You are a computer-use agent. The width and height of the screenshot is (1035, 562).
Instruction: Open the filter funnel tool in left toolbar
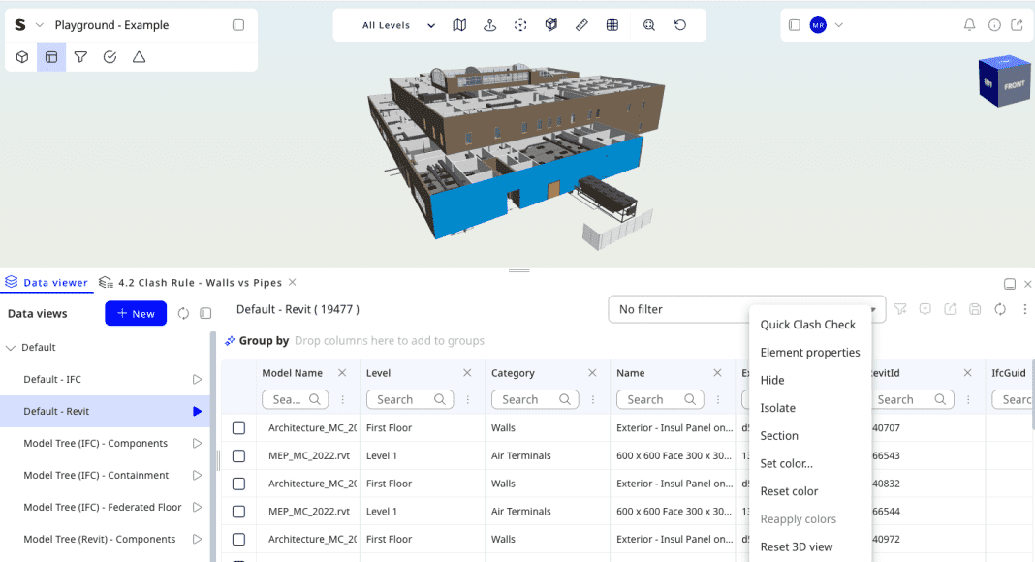80,57
